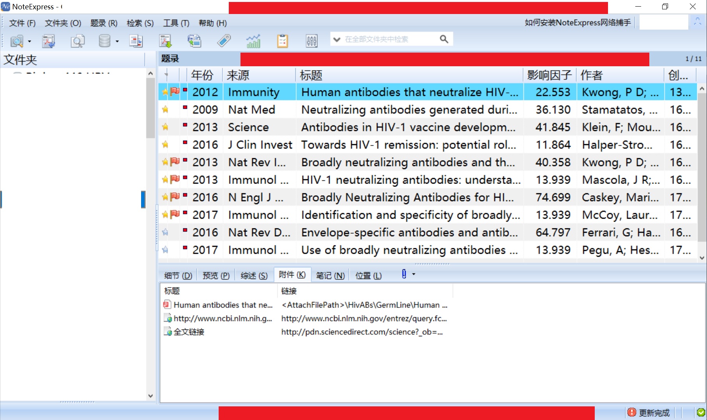707x420 pixels.
Task: Click the green check status icon
Action: 701,412
